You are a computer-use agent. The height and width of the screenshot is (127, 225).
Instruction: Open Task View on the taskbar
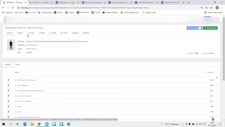pos(18,124)
